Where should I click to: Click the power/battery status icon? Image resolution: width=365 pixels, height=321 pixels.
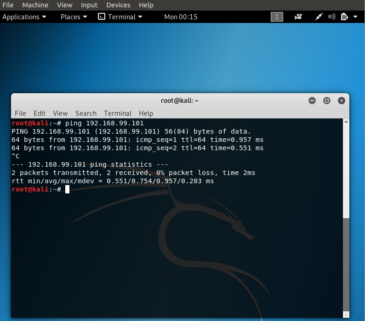344,17
